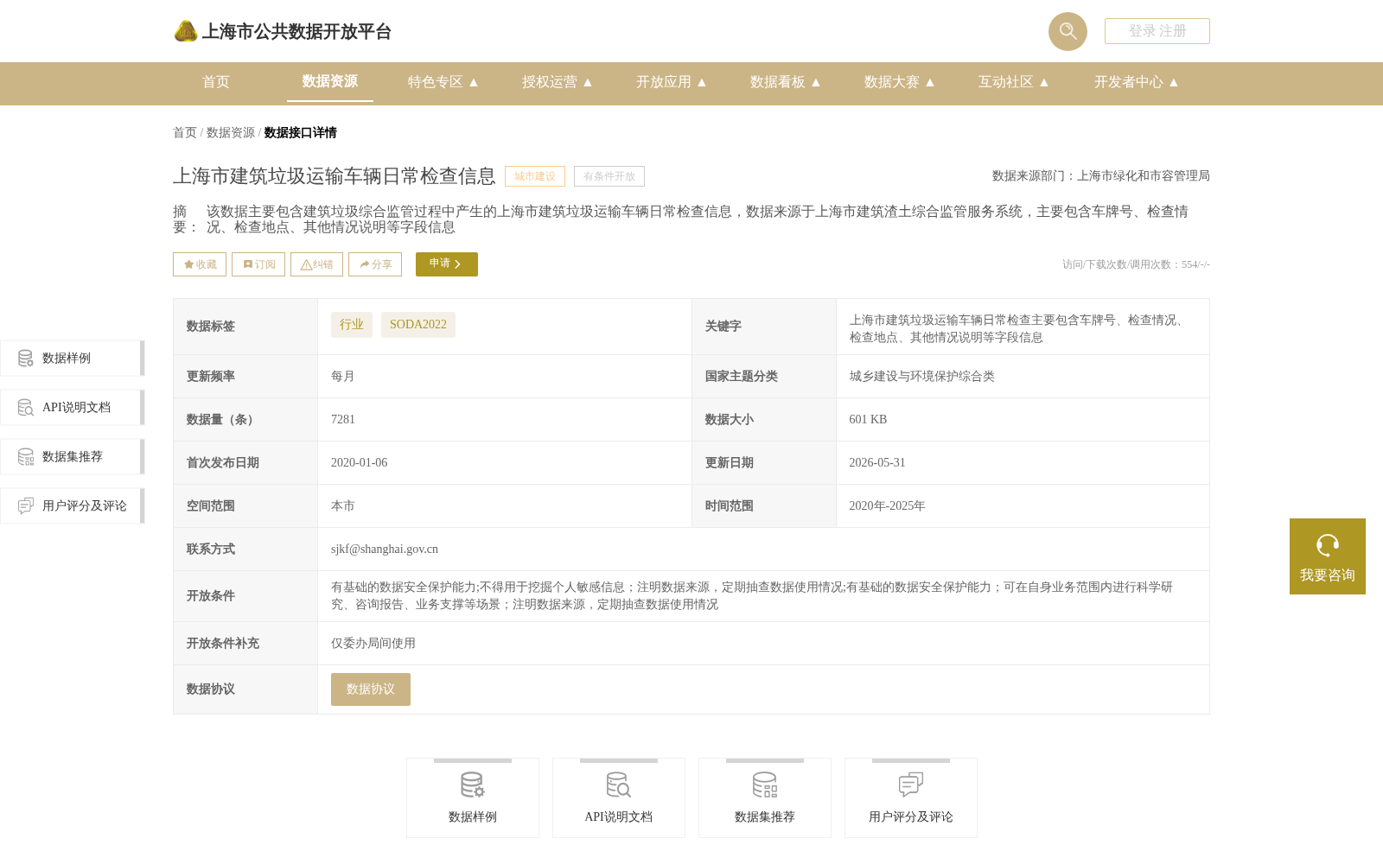1383x864 pixels.
Task: Expand the 数据看板 navigation dropdown
Action: click(786, 82)
